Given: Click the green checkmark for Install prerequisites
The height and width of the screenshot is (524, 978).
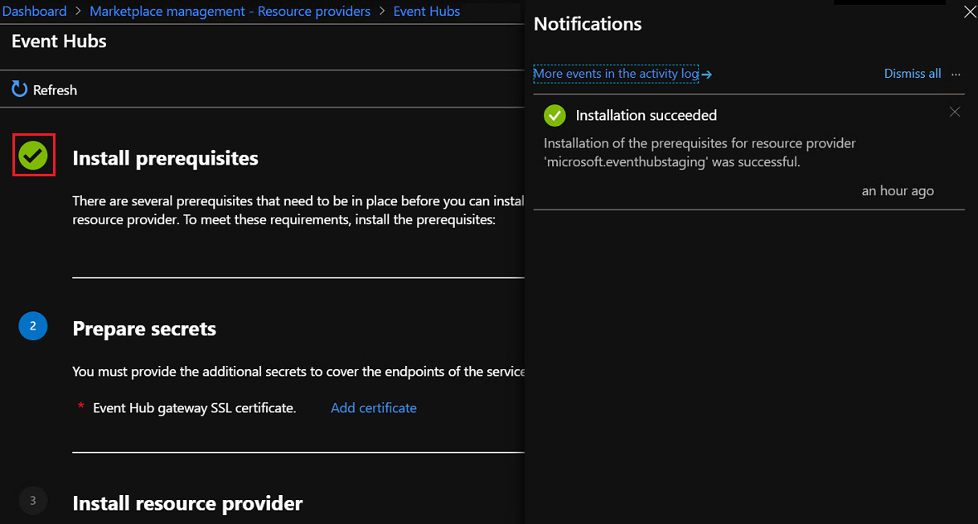Looking at the screenshot, I should (x=33, y=153).
